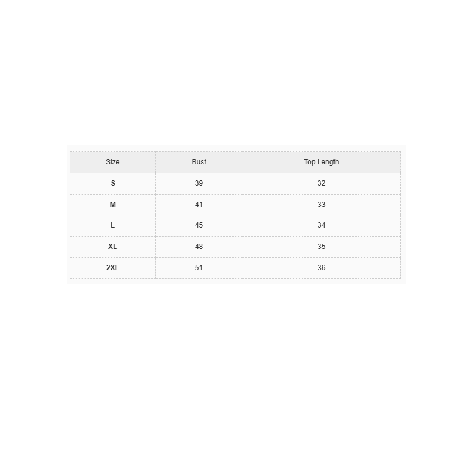The image size is (473, 473).
Task: Click the Bust column header
Action: click(199, 162)
